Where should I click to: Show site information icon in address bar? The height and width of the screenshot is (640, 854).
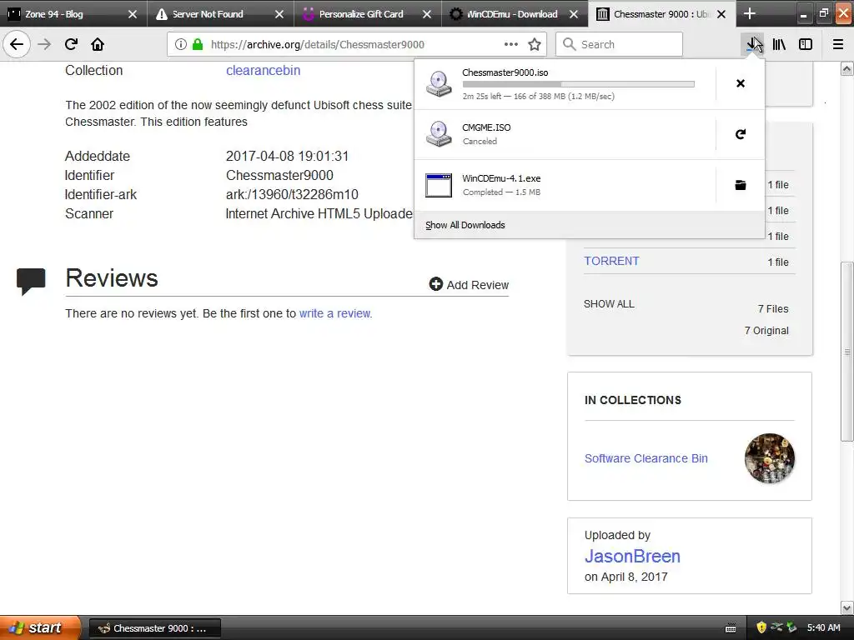point(181,45)
